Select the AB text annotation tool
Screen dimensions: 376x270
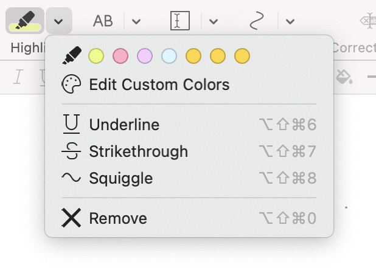coord(103,21)
